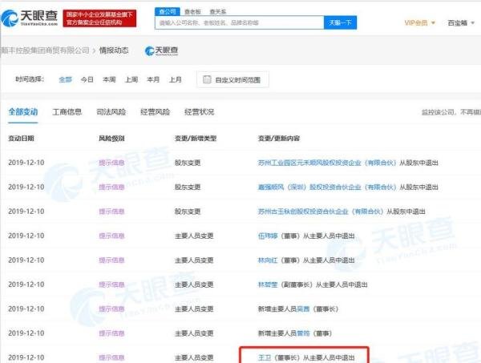This screenshot has height=363, width=481.
Task: Expand the VIP会员 dropdown arrow
Action: [433, 22]
